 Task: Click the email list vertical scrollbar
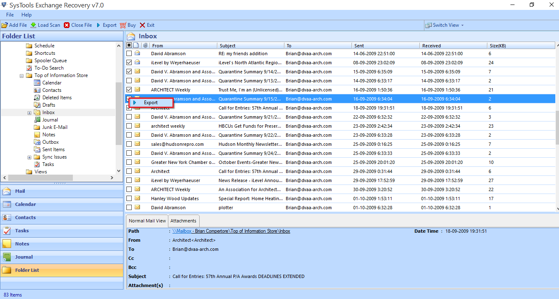click(x=557, y=128)
